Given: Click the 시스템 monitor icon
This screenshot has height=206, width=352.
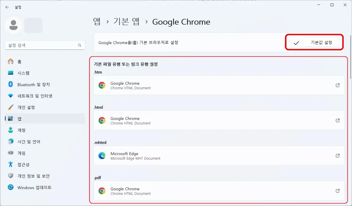Looking at the screenshot, I should 11,73.
